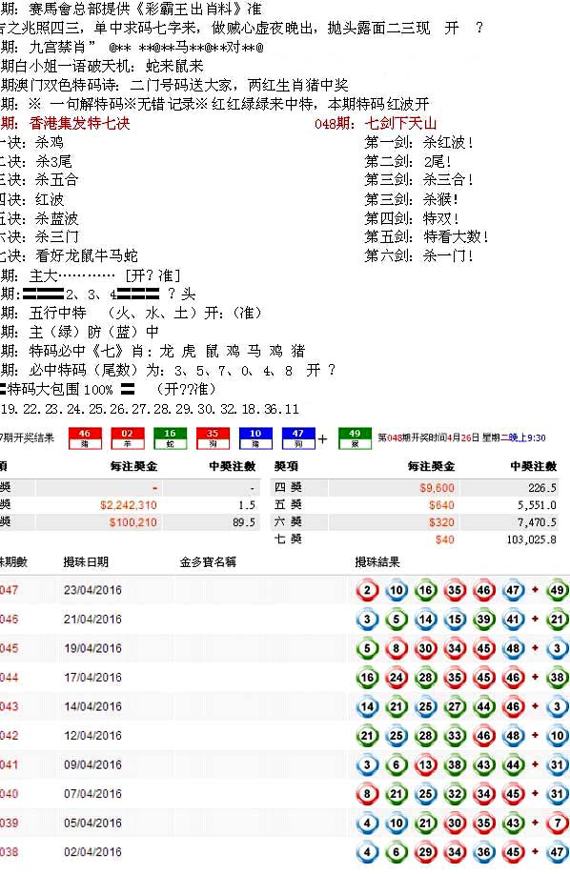The height and width of the screenshot is (874, 570).
Task: Click the blue 47 result box
Action: (298, 438)
